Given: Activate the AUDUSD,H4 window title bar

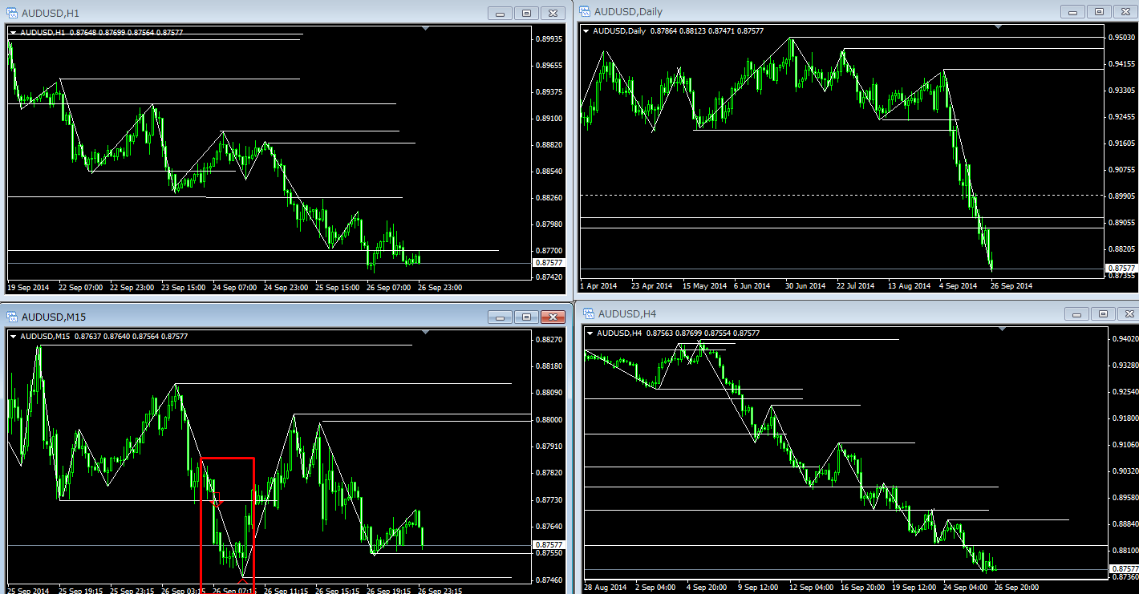Looking at the screenshot, I should (802, 313).
